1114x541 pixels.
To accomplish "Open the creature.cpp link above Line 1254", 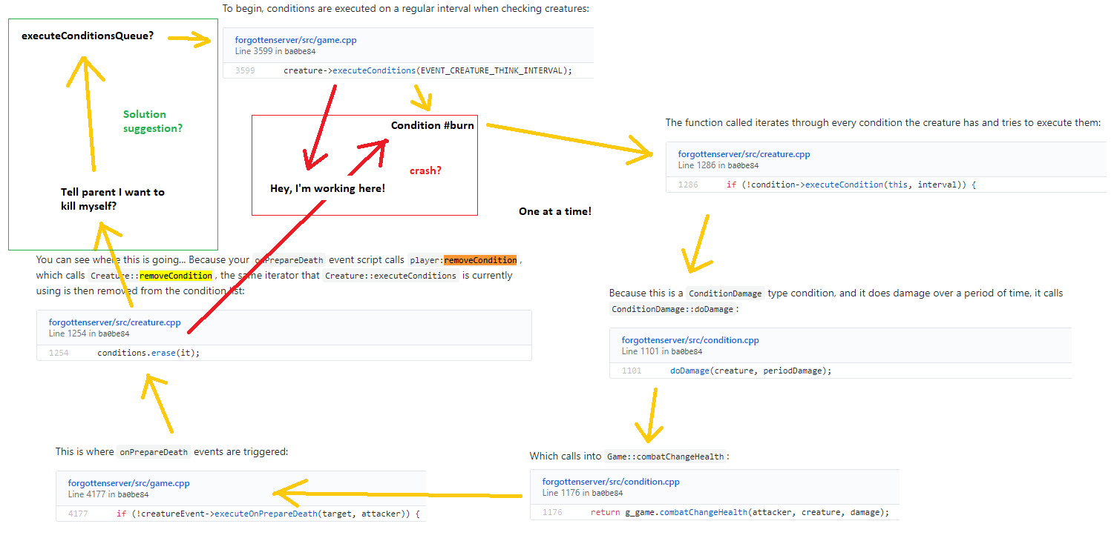I will (115, 322).
